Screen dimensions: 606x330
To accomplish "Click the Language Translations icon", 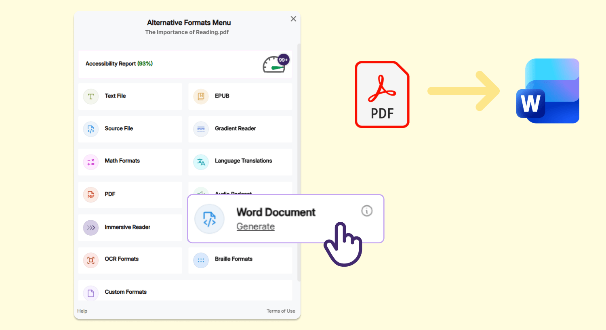I will (x=201, y=162).
